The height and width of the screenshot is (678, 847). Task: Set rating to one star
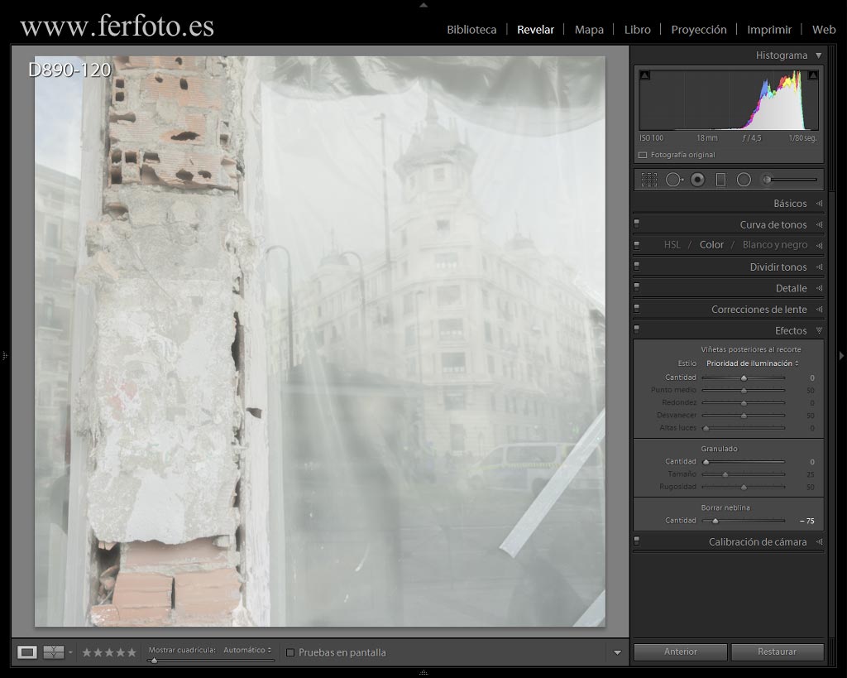pos(86,652)
